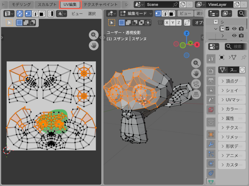Open the ビュー menu in UV editor
249x186 pixels.
77,14
